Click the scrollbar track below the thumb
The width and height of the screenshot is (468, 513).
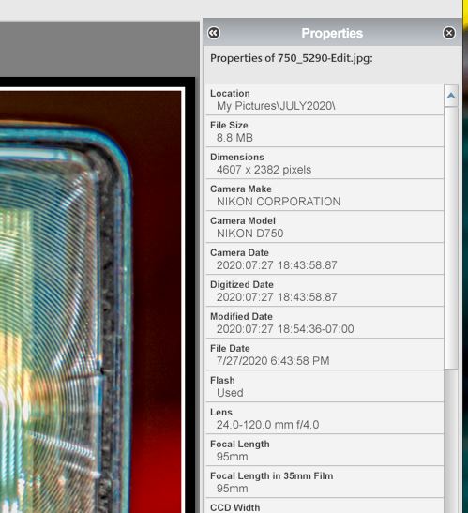(x=451, y=441)
